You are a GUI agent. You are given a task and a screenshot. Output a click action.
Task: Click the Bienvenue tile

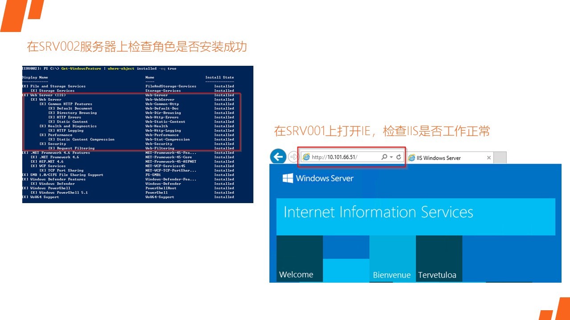pyautogui.click(x=392, y=259)
